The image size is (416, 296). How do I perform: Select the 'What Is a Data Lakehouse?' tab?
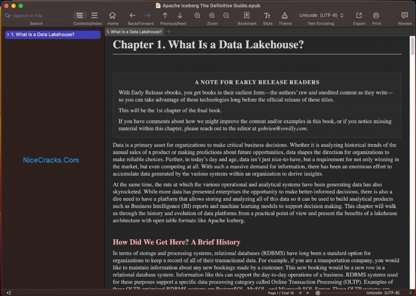pyautogui.click(x=134, y=32)
